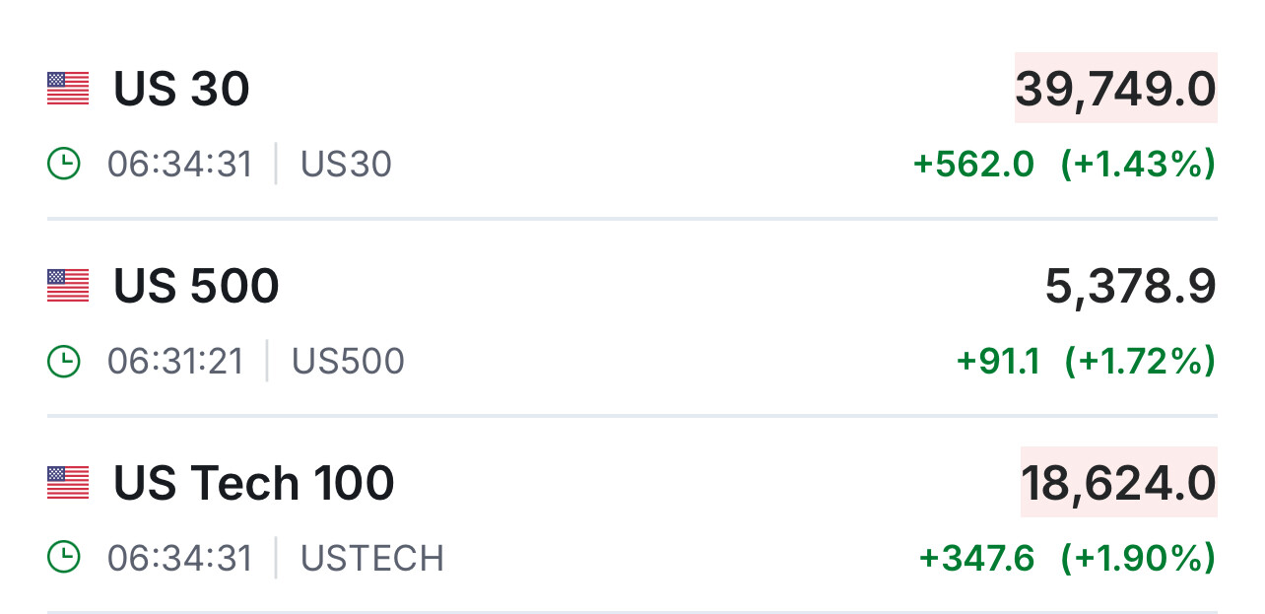Click the (+1.72%) percent change

(1140, 362)
